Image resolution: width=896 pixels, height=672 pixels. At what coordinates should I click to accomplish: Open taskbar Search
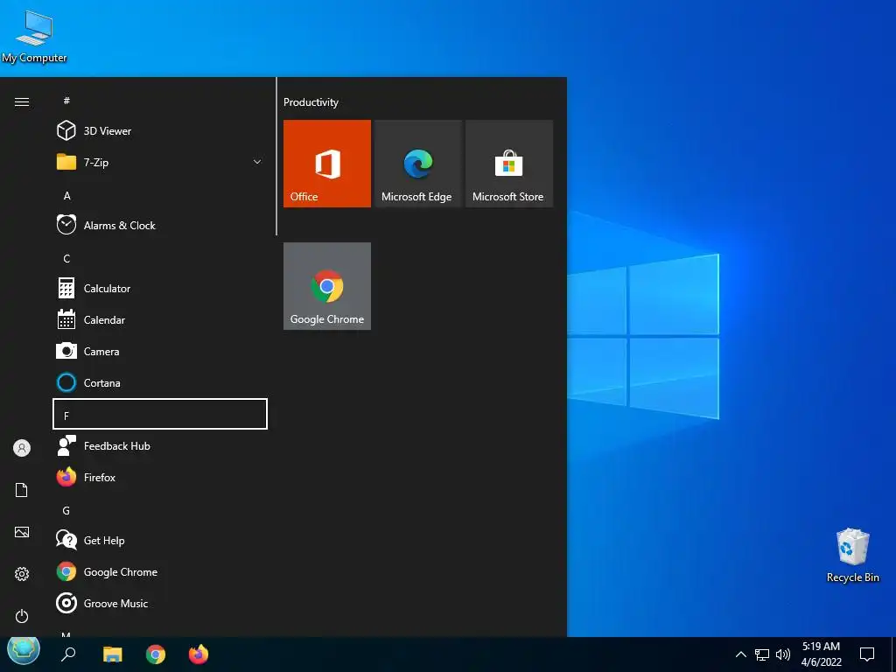(68, 654)
